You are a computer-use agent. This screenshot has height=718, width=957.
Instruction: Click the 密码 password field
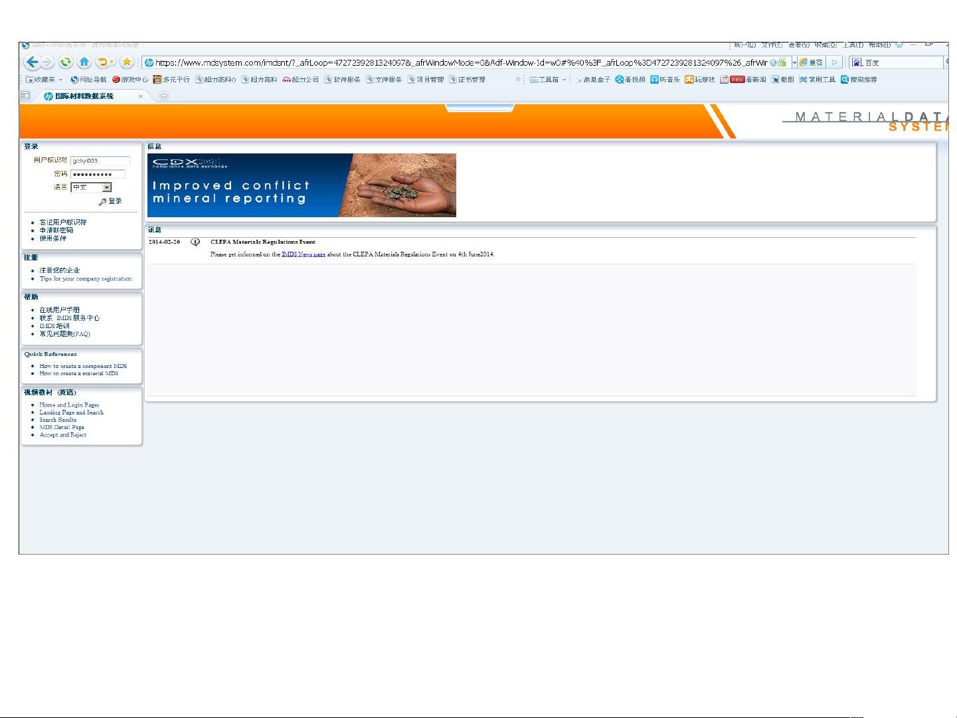click(x=98, y=174)
